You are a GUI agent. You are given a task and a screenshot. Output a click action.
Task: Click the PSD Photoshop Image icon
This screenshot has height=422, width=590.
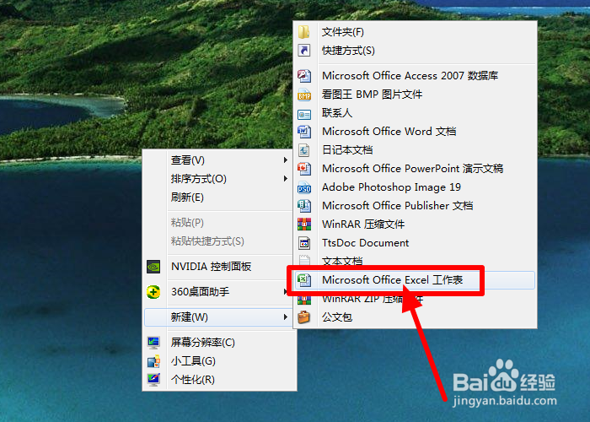click(304, 187)
